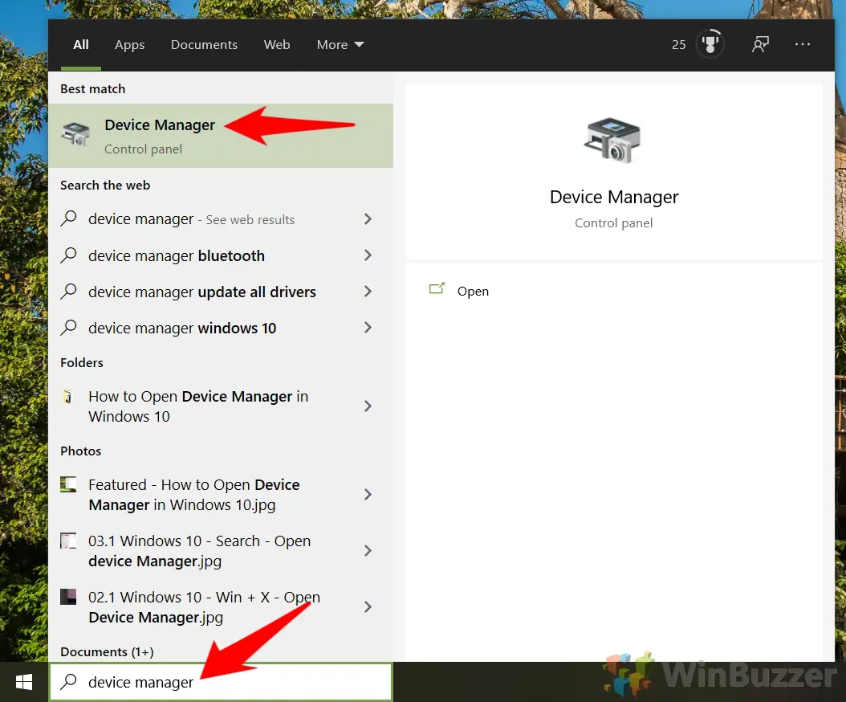Expand arrow for '02.1 Windows 10 - Win + X' photo
The image size is (846, 702).
tap(368, 607)
